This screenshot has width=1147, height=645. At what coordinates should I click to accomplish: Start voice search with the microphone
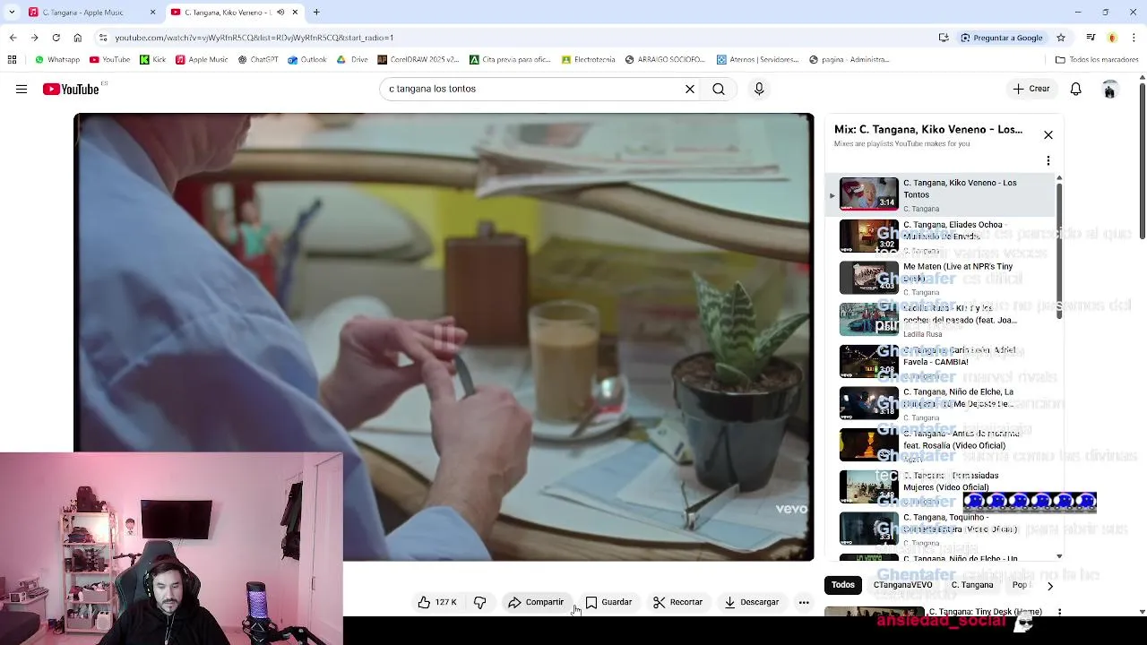tap(759, 89)
